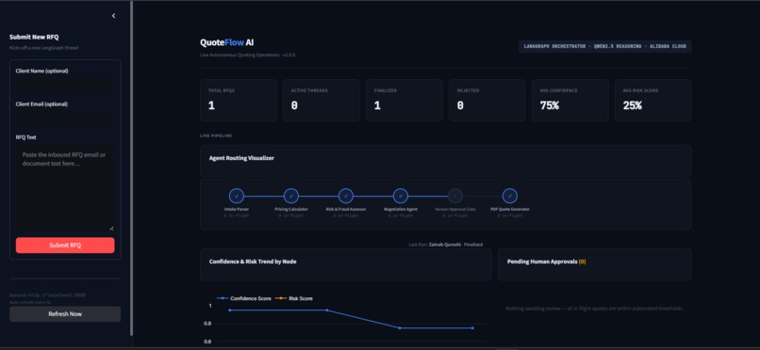Click the sidebar vertical scrollbar
The image size is (760, 350).
click(x=131, y=168)
